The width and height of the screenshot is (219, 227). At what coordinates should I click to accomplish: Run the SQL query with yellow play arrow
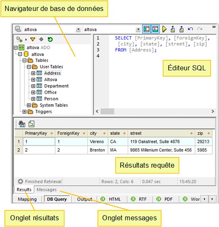point(164,29)
